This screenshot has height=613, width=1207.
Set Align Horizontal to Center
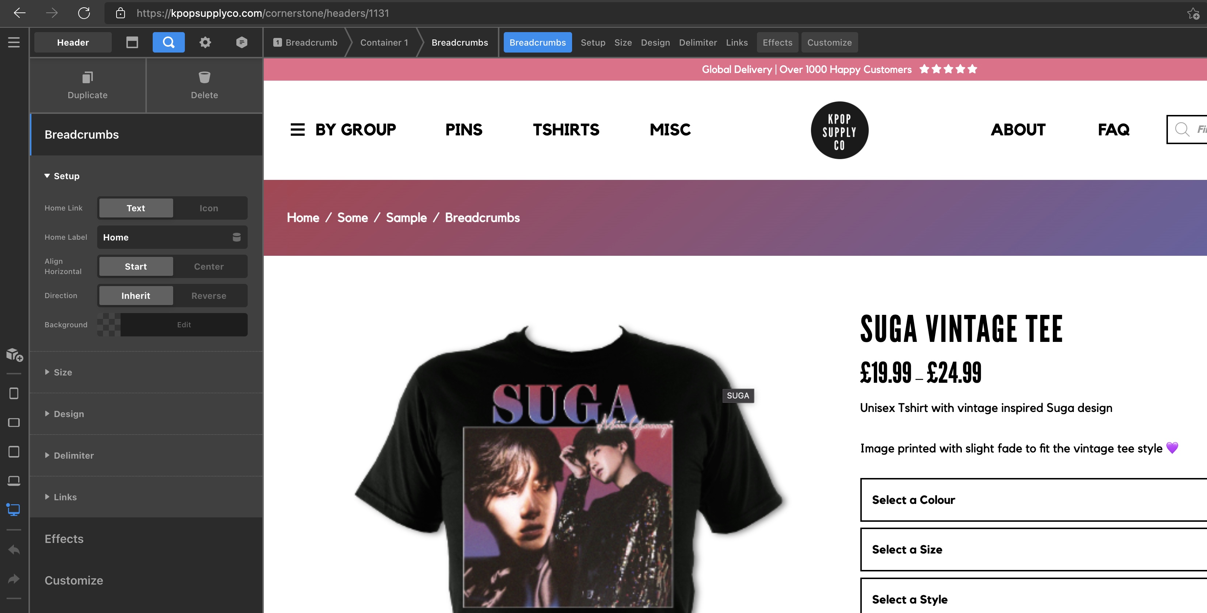pyautogui.click(x=209, y=267)
